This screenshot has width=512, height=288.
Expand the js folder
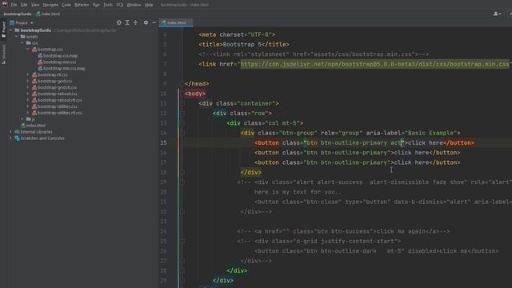22,119
